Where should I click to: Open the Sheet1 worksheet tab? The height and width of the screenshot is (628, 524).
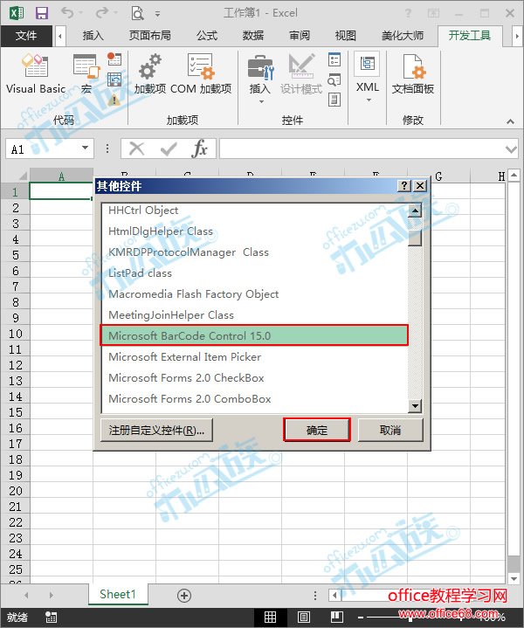118,594
